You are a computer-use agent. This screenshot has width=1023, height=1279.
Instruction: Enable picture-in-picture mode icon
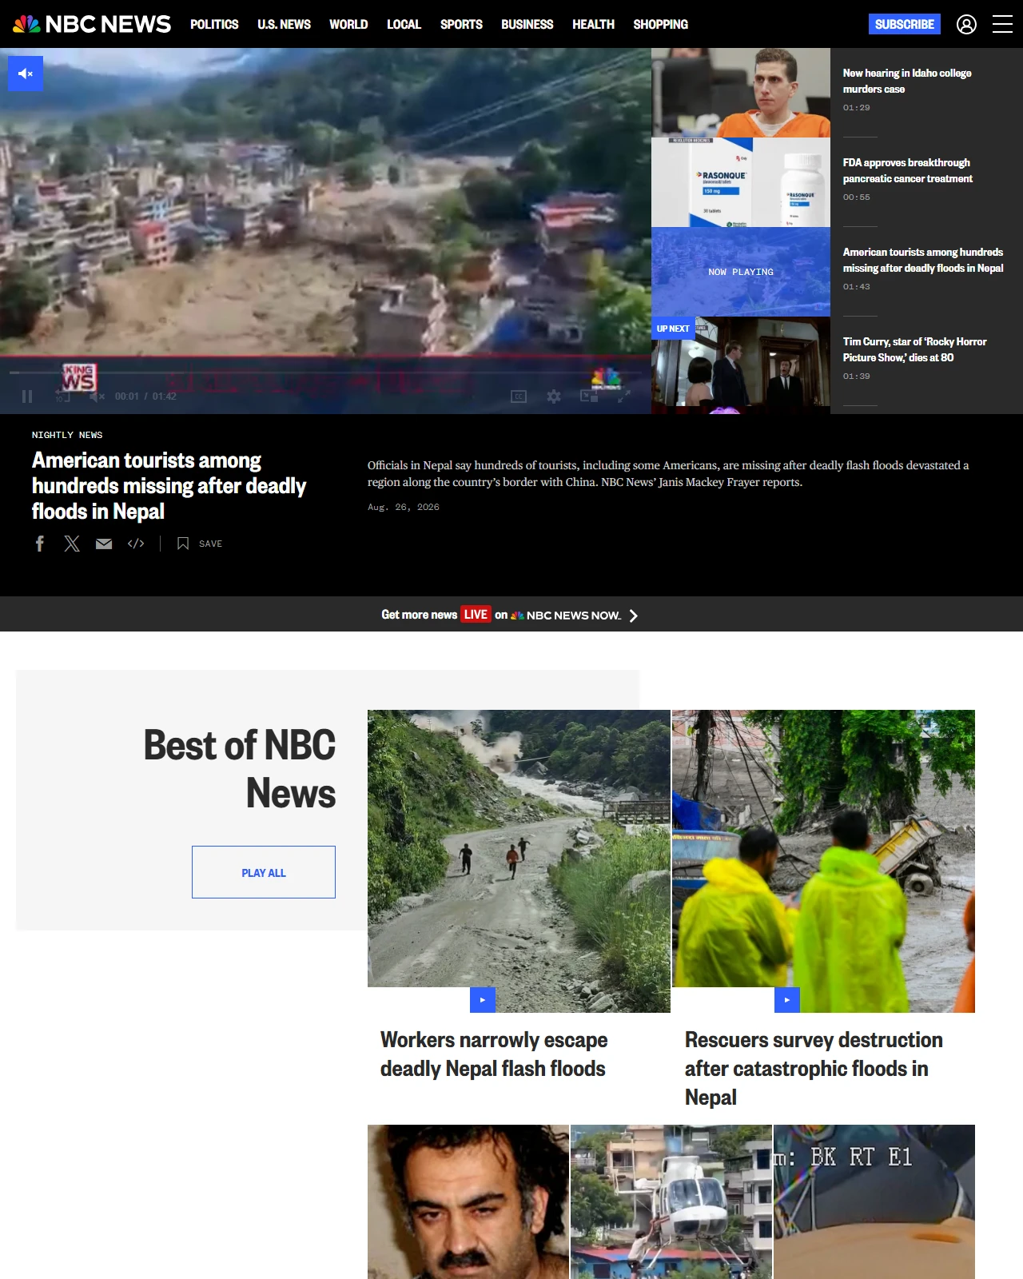(589, 396)
